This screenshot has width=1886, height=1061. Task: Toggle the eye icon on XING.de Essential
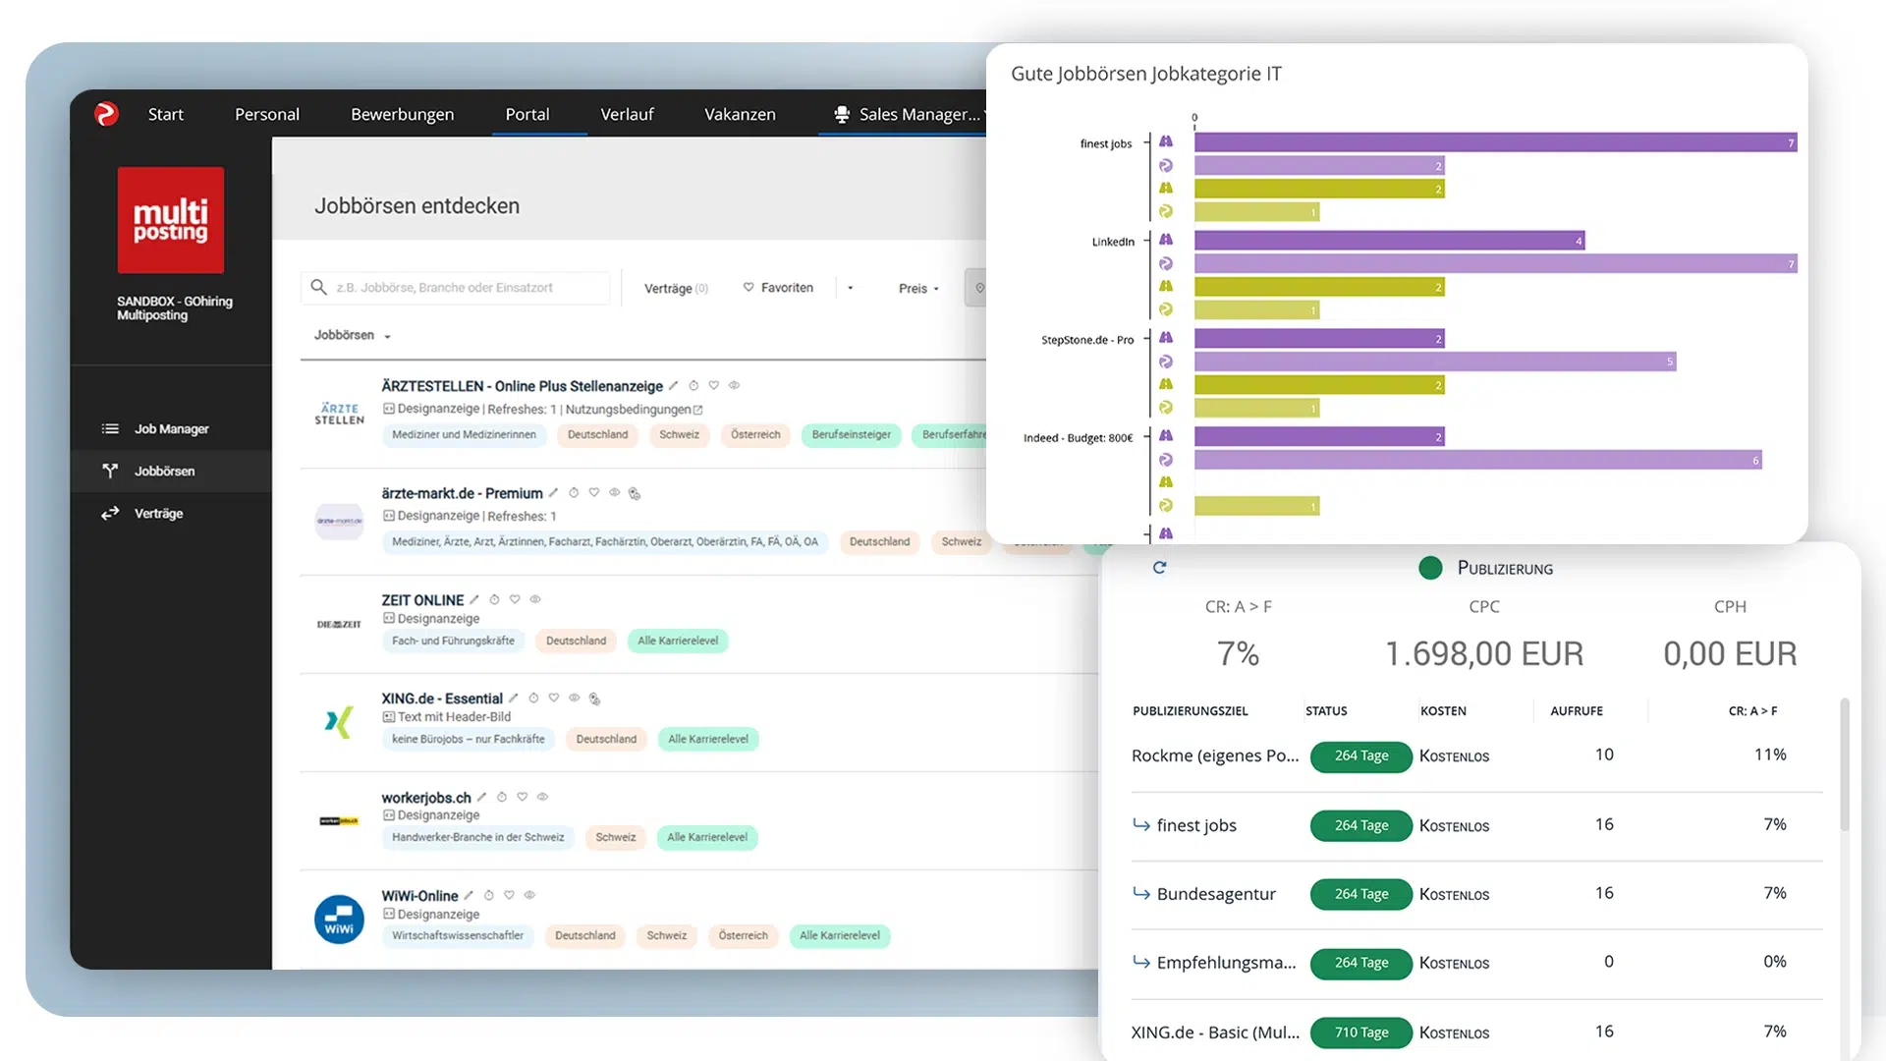(575, 698)
